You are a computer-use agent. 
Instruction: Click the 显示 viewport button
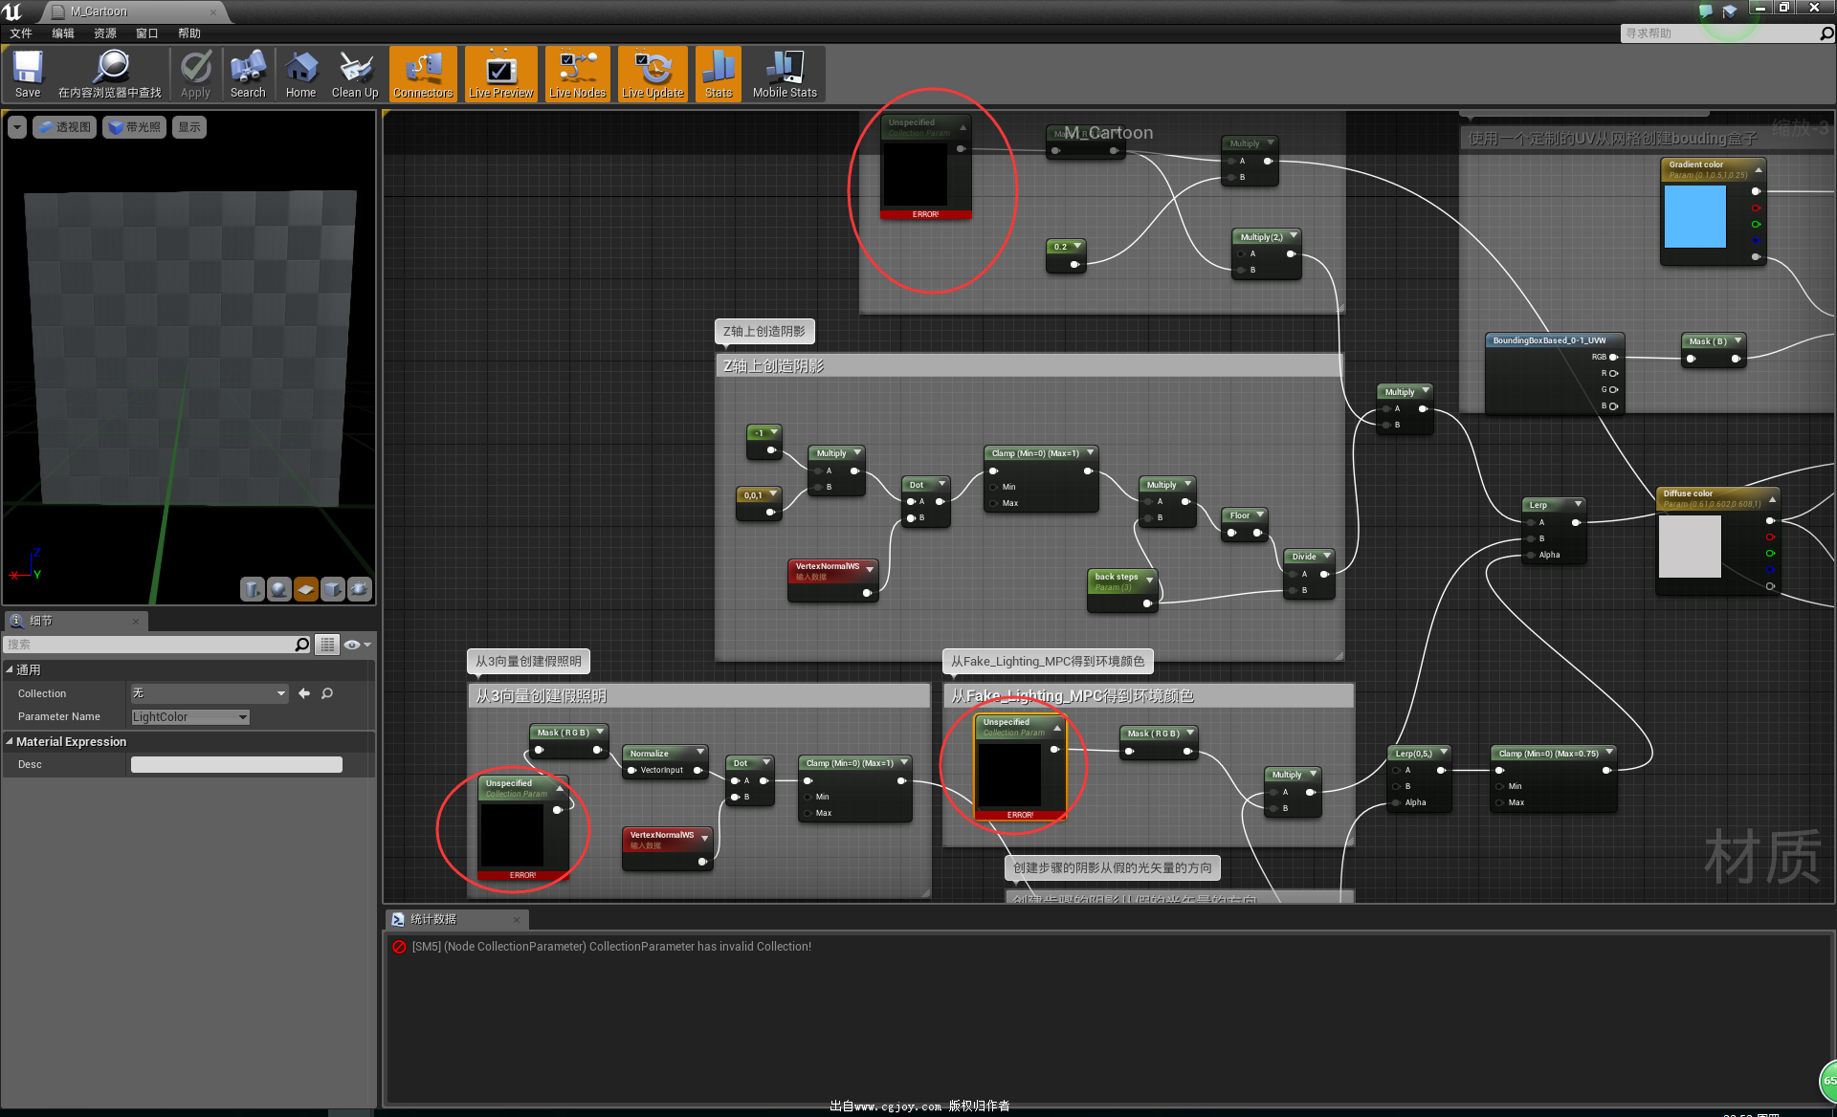click(x=189, y=127)
